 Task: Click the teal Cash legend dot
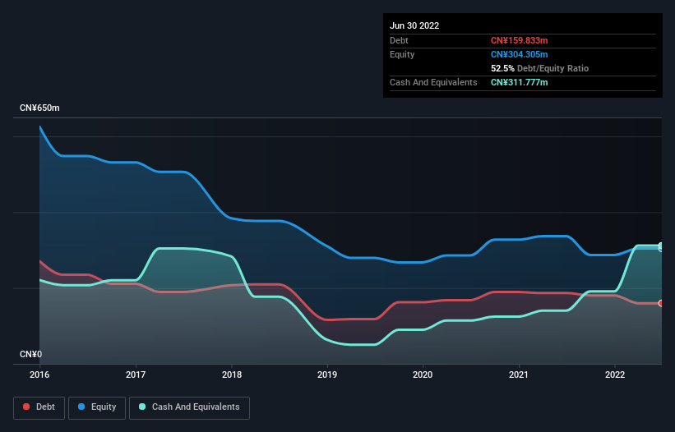pos(142,407)
